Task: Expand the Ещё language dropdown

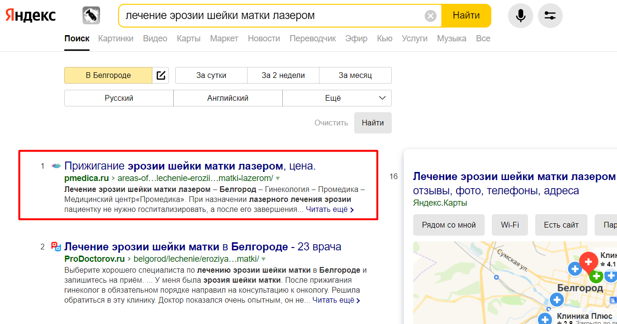Action: (337, 98)
